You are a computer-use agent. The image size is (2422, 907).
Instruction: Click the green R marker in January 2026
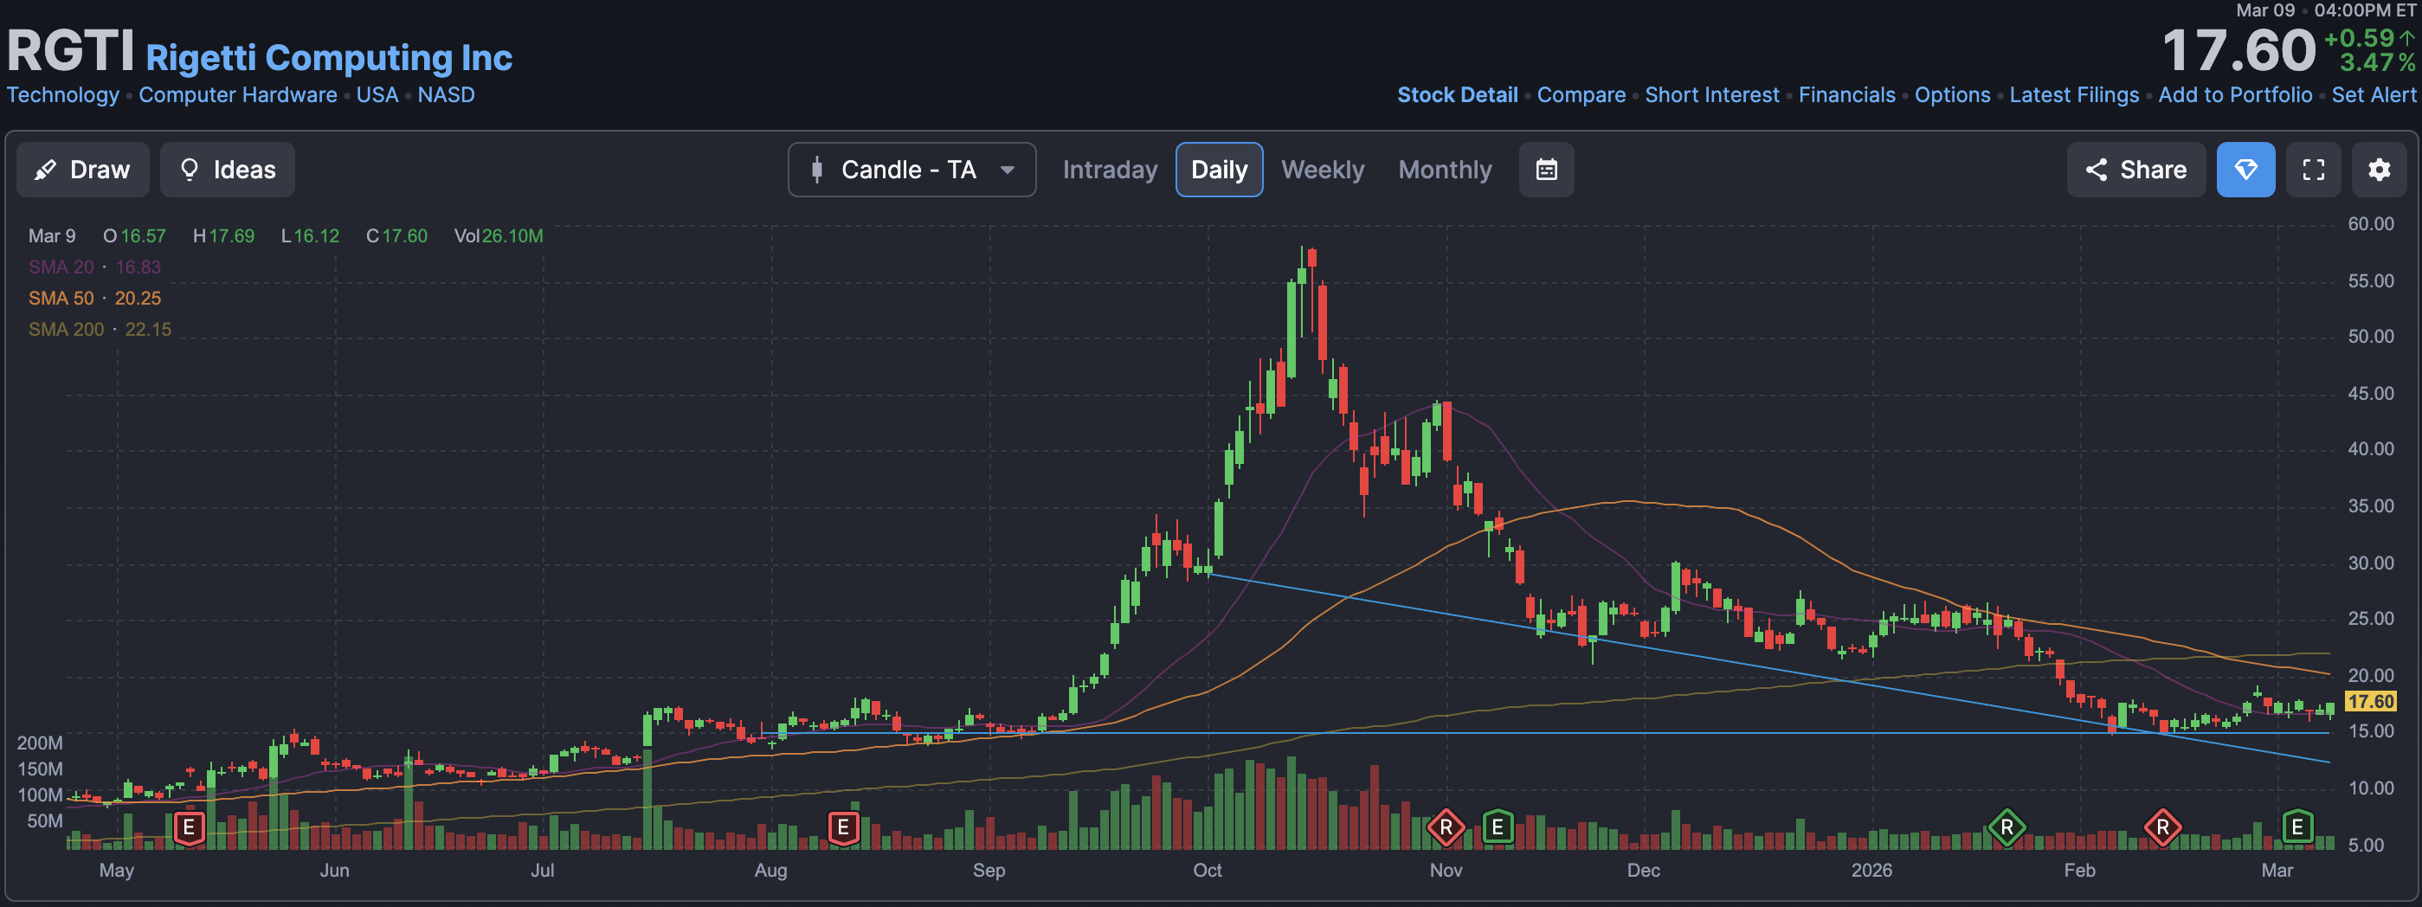coord(2007,827)
